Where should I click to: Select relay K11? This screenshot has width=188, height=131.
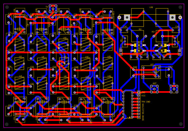tap(151, 72)
